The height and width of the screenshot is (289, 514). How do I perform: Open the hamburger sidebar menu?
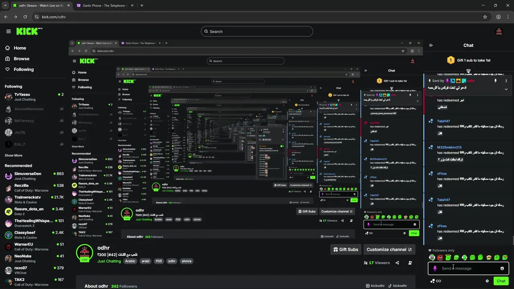pyautogui.click(x=8, y=31)
